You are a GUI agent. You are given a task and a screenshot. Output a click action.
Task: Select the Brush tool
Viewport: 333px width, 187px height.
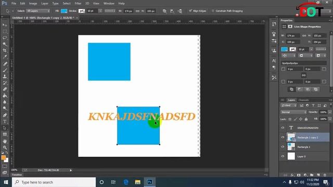point(5,70)
